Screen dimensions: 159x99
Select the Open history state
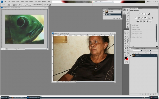pos(113,14)
